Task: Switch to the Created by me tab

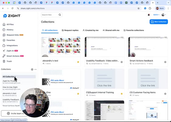Action: 90,30
